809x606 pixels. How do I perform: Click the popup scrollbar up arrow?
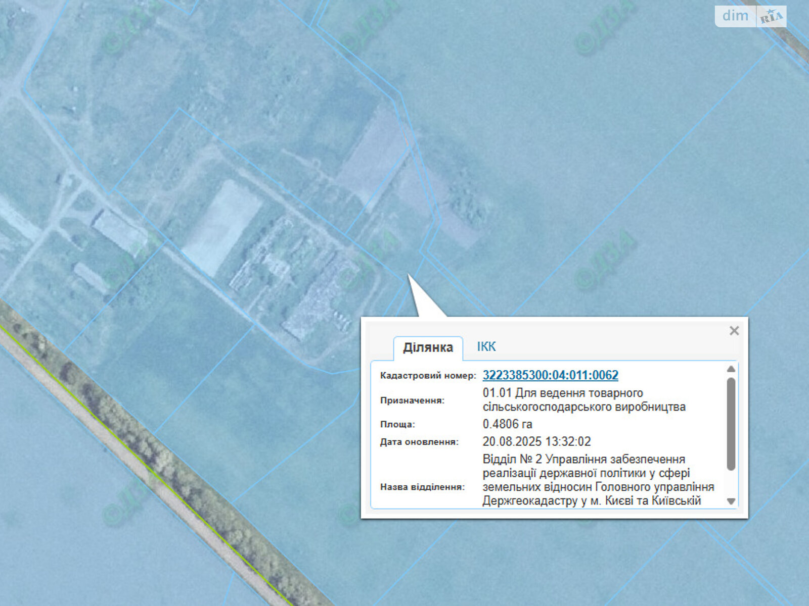click(731, 369)
